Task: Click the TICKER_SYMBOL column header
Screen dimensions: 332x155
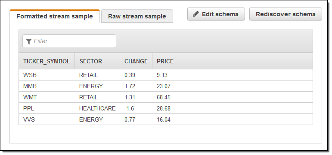Action: tap(47, 61)
